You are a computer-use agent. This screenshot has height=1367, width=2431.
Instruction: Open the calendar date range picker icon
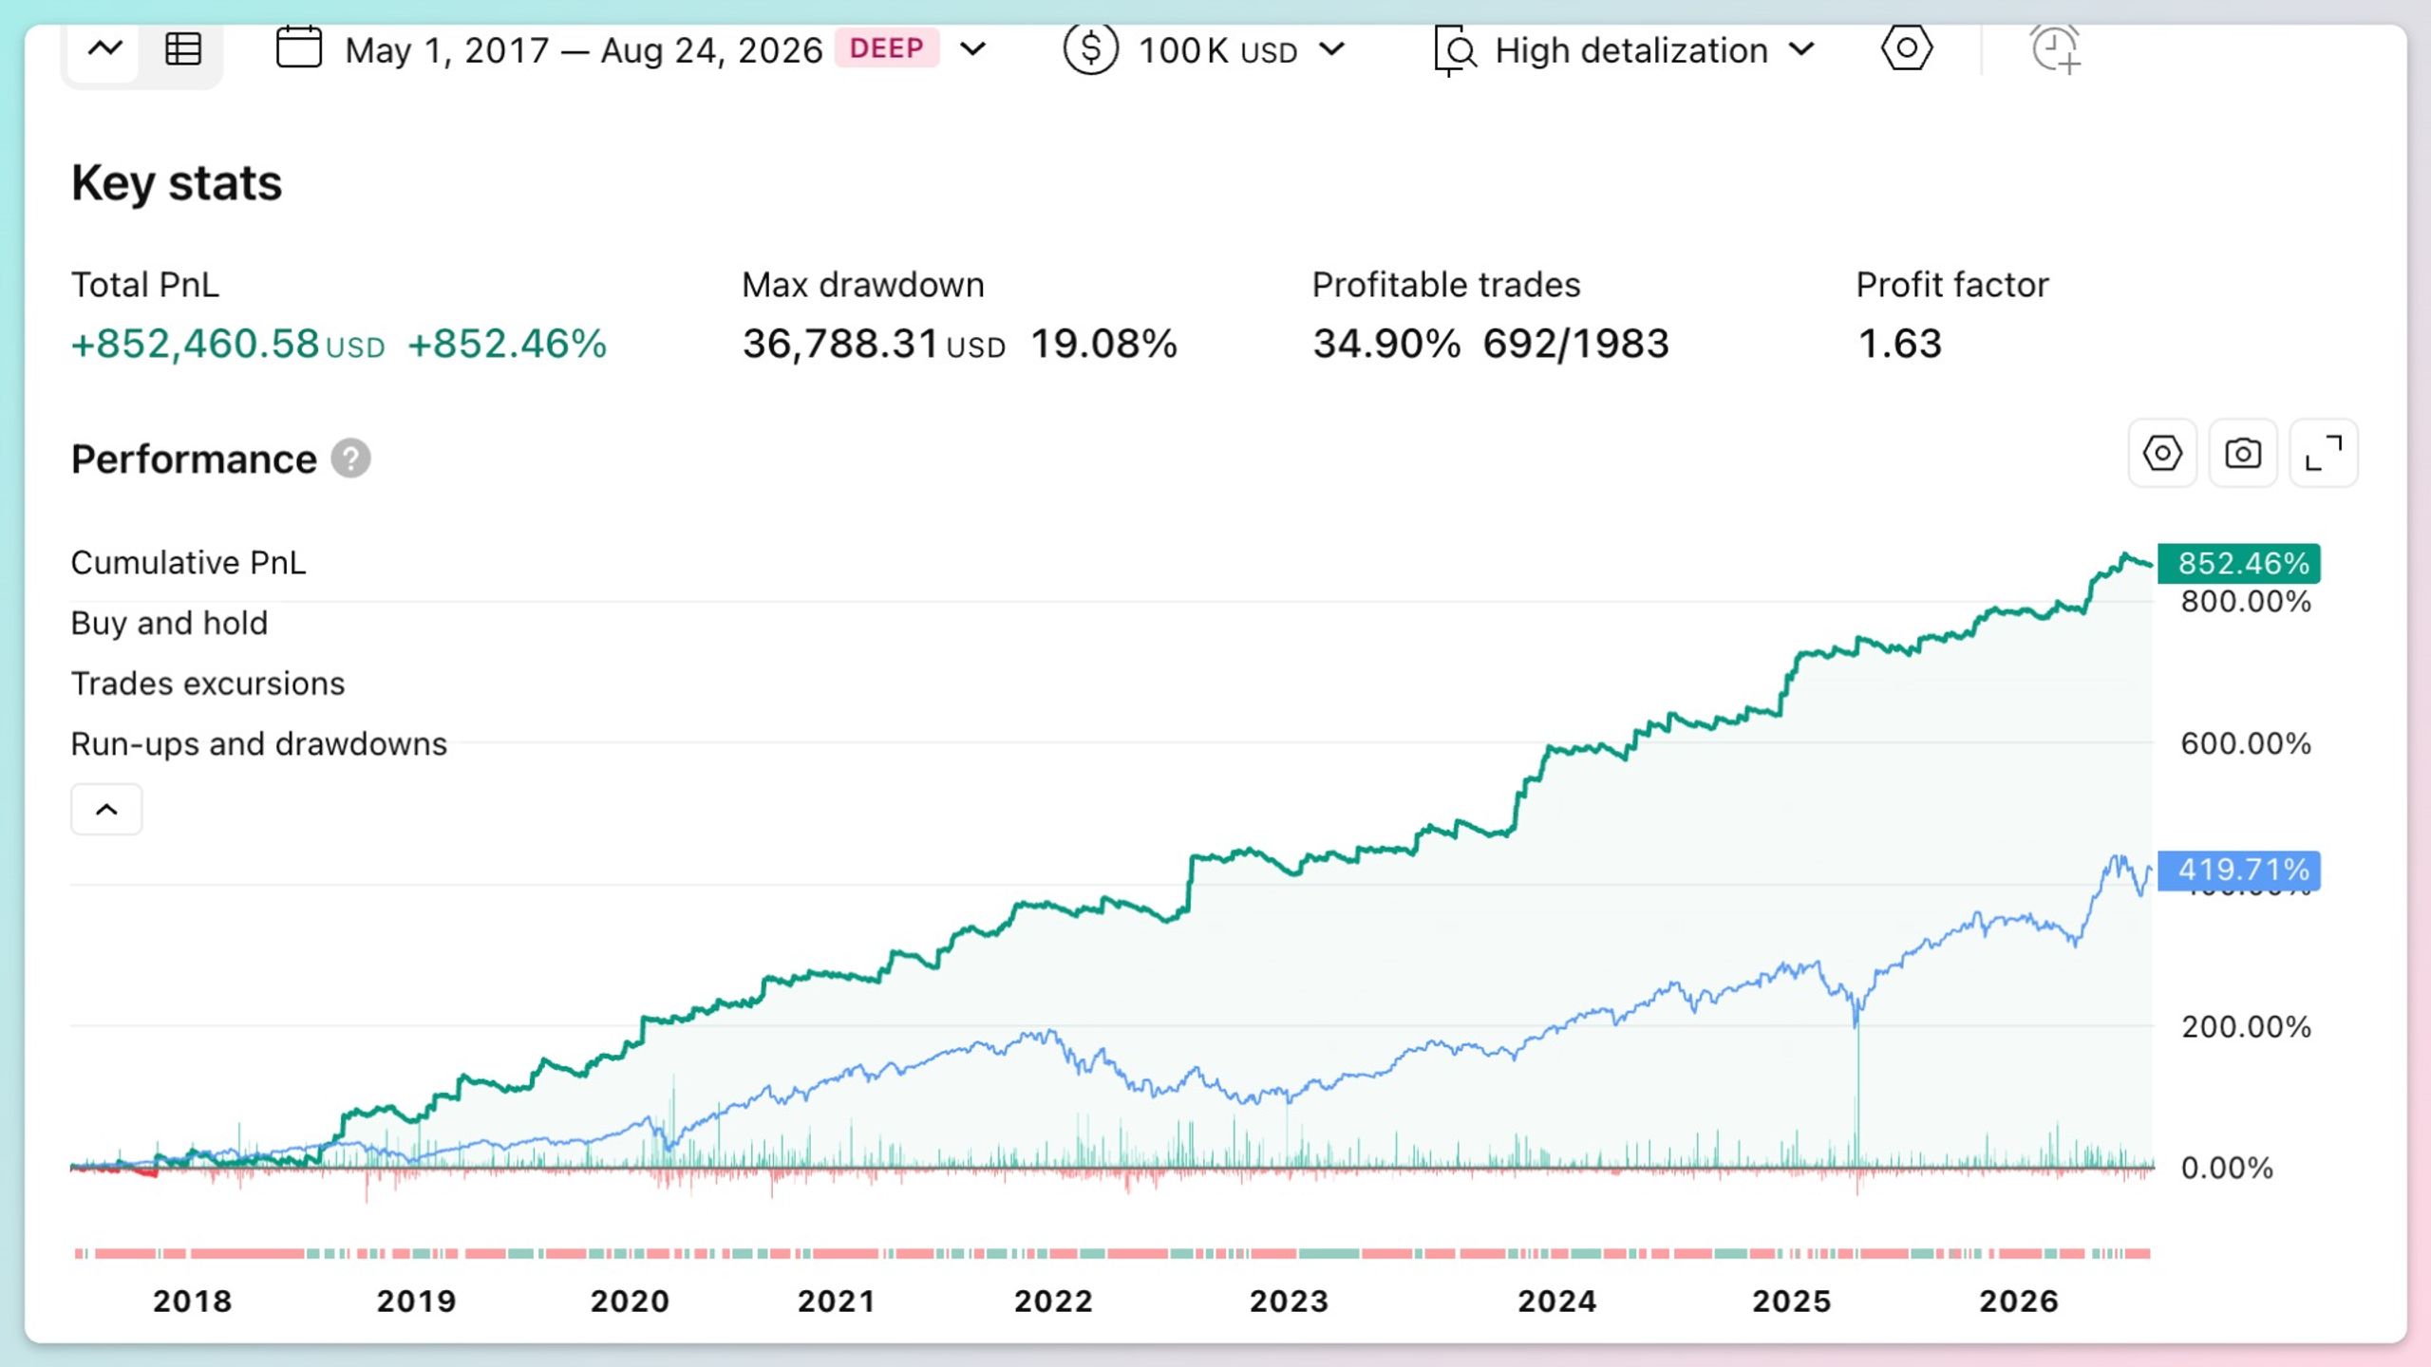[x=299, y=47]
